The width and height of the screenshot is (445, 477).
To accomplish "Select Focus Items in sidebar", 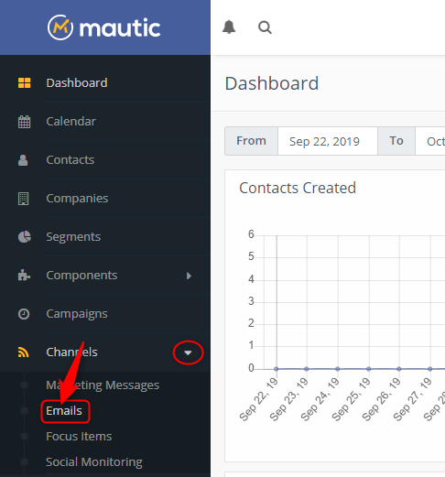I will tap(79, 437).
